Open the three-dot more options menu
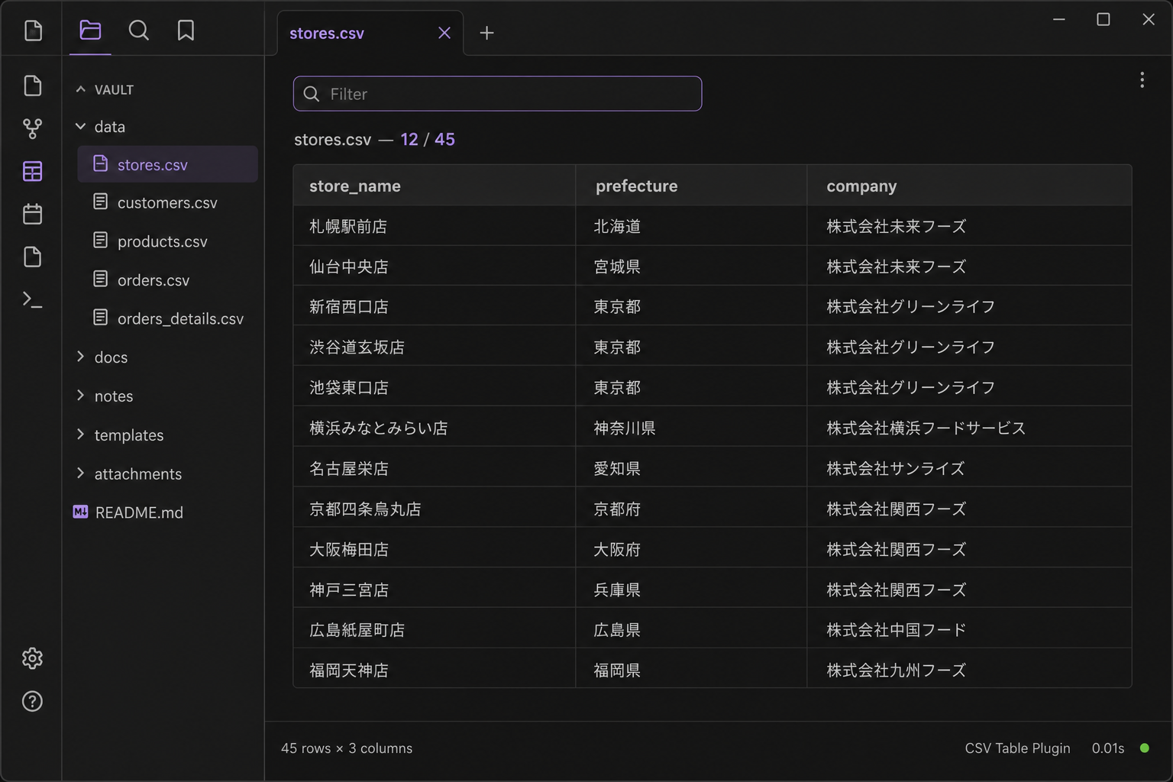The height and width of the screenshot is (782, 1173). (x=1142, y=80)
